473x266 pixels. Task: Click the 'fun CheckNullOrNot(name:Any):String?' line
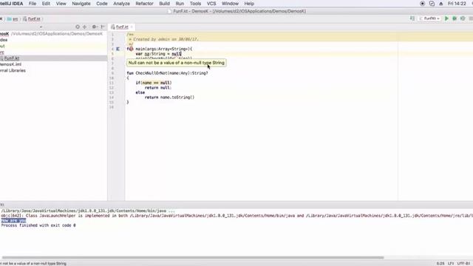pyautogui.click(x=168, y=73)
